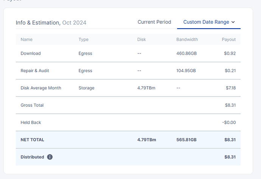
Task: Click the Held Back row label
Action: (x=31, y=122)
